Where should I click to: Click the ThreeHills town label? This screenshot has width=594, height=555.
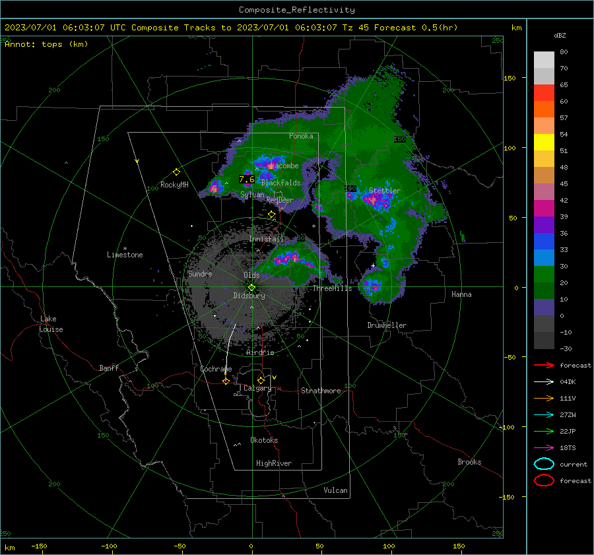pyautogui.click(x=332, y=288)
